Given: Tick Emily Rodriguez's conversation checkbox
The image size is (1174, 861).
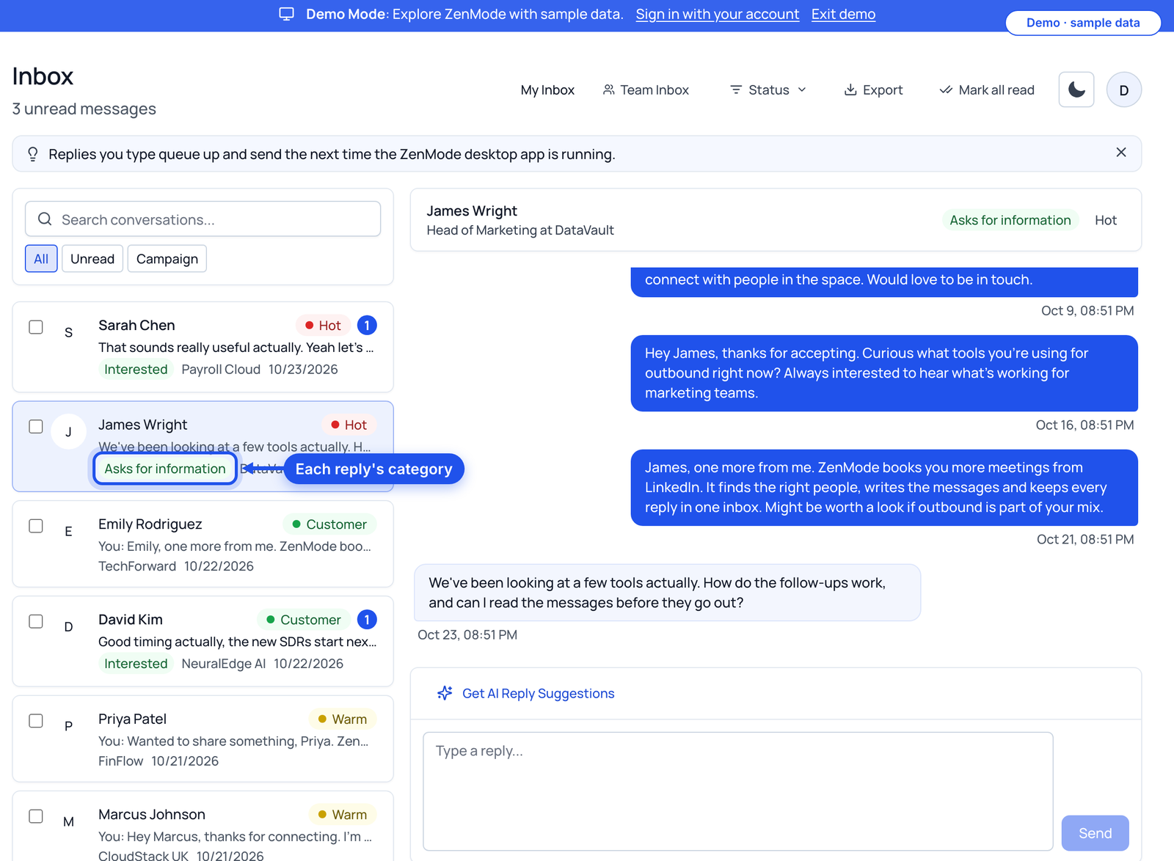Looking at the screenshot, I should click(x=36, y=526).
